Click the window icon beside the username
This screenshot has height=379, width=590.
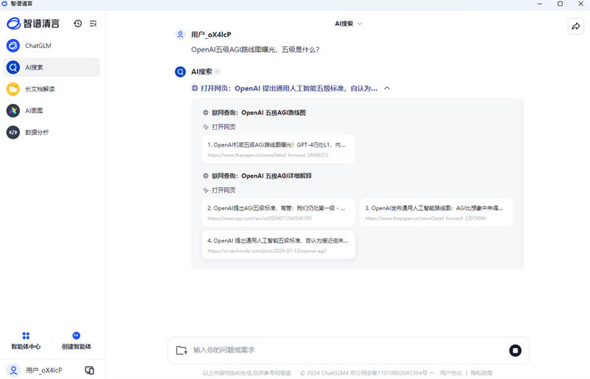(89, 370)
